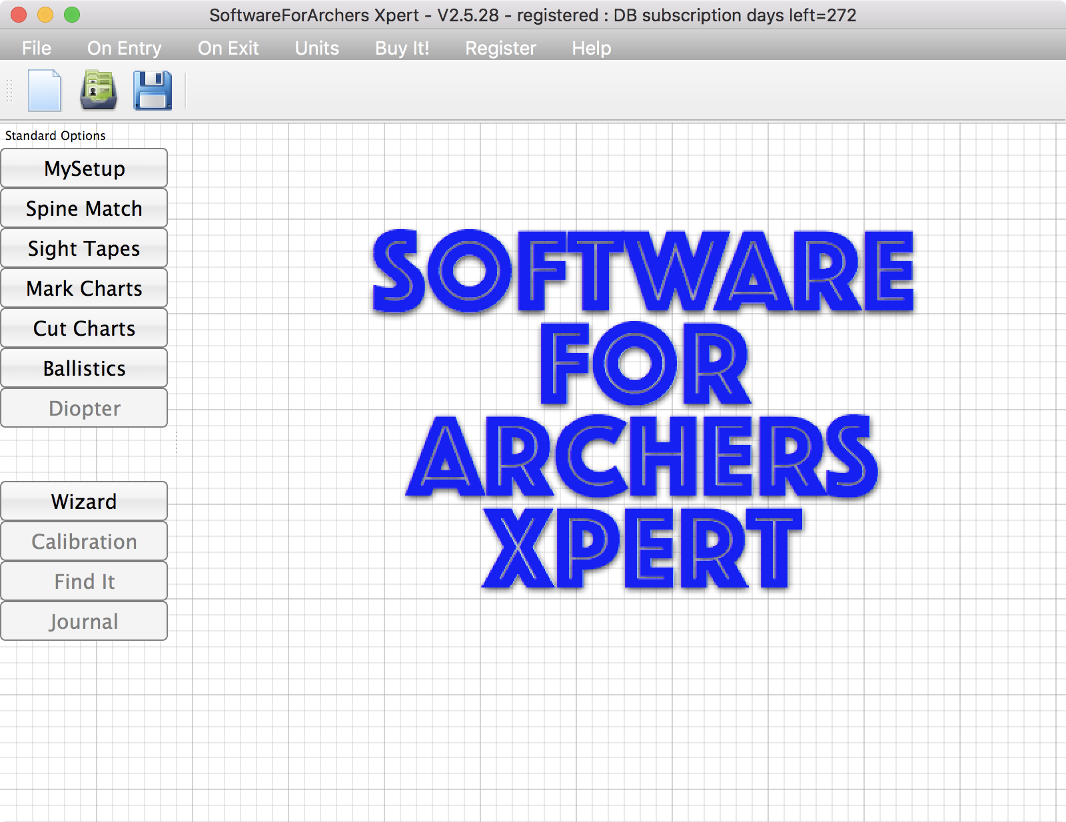
Task: Open the Help menu
Action: click(x=591, y=48)
